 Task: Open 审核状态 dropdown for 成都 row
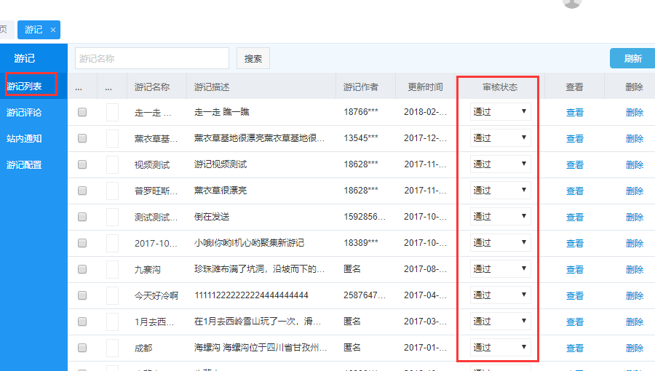500,348
